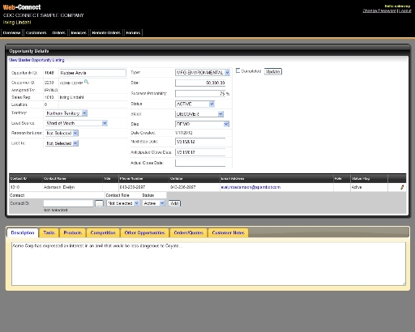This screenshot has height=332, width=415.
Task: Open the Customers menu item
Action: click(x=36, y=32)
